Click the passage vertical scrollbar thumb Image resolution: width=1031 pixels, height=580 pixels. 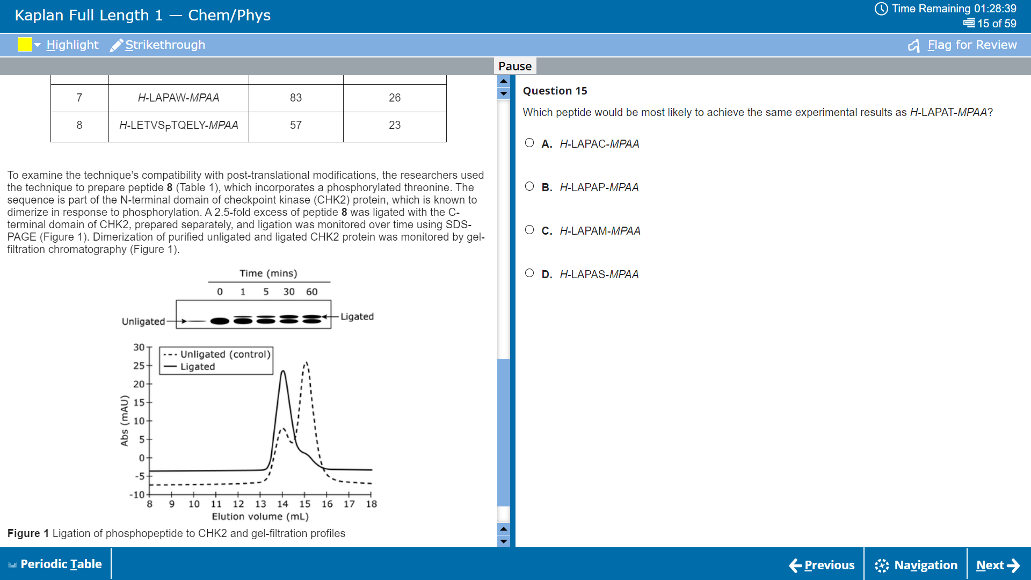pos(503,432)
